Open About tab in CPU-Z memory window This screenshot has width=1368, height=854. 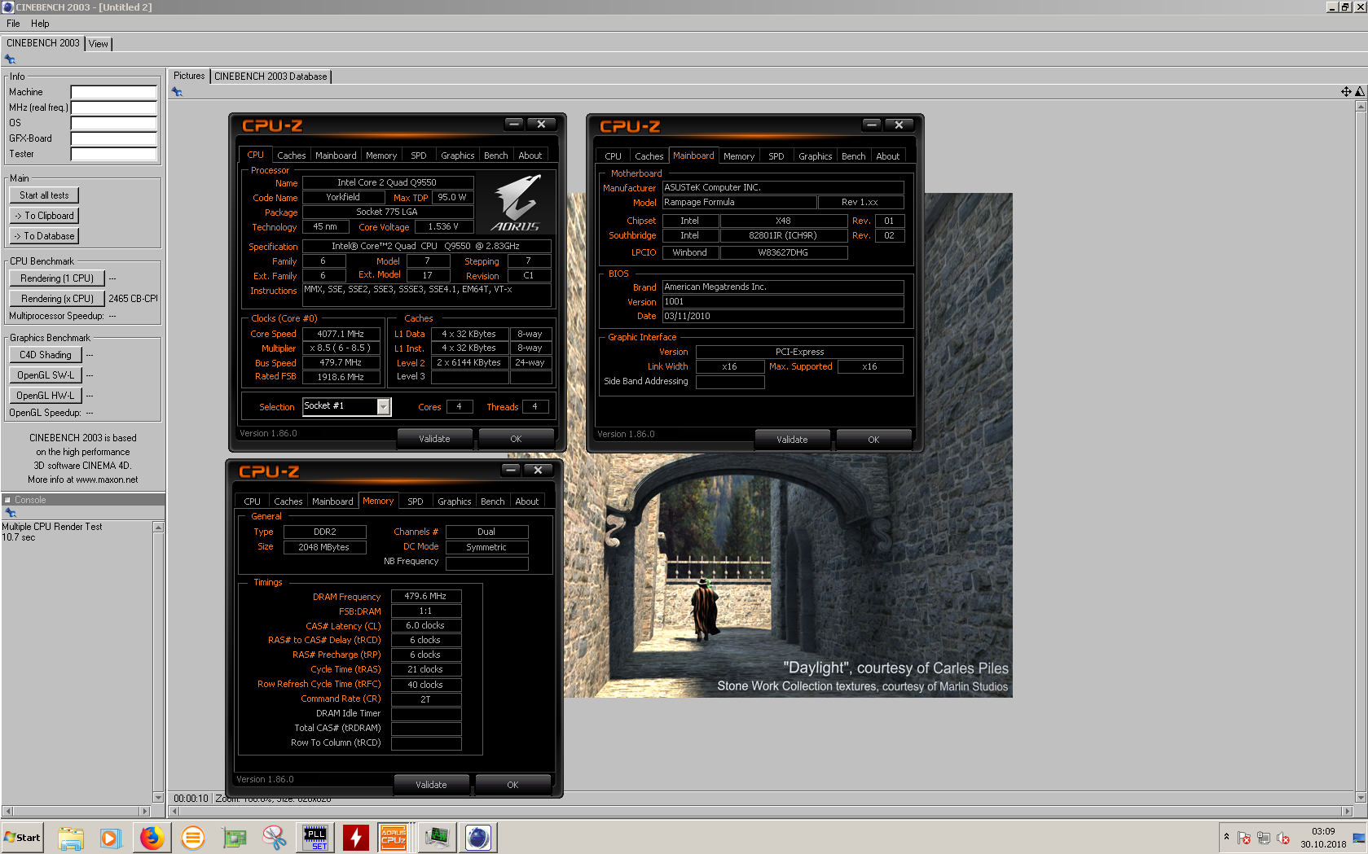click(526, 501)
